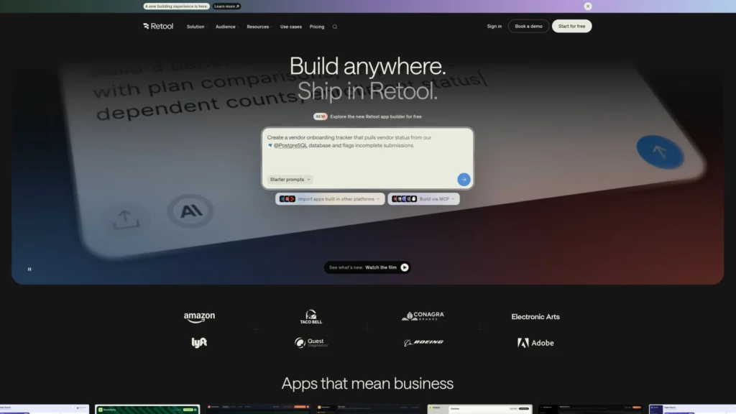This screenshot has height=414, width=736.
Task: Click the NEW badge
Action: (x=320, y=116)
